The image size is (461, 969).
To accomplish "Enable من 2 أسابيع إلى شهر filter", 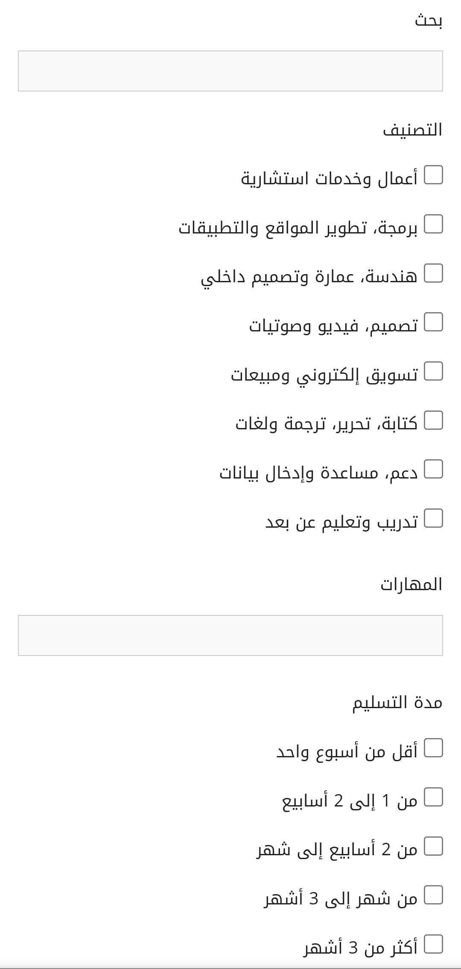I will click(x=433, y=846).
